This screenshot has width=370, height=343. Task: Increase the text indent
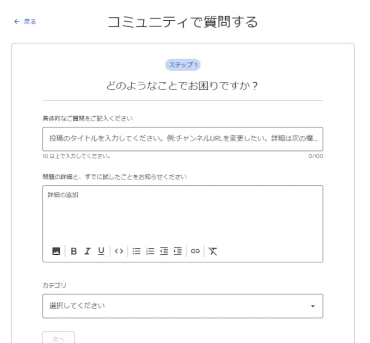tap(177, 251)
